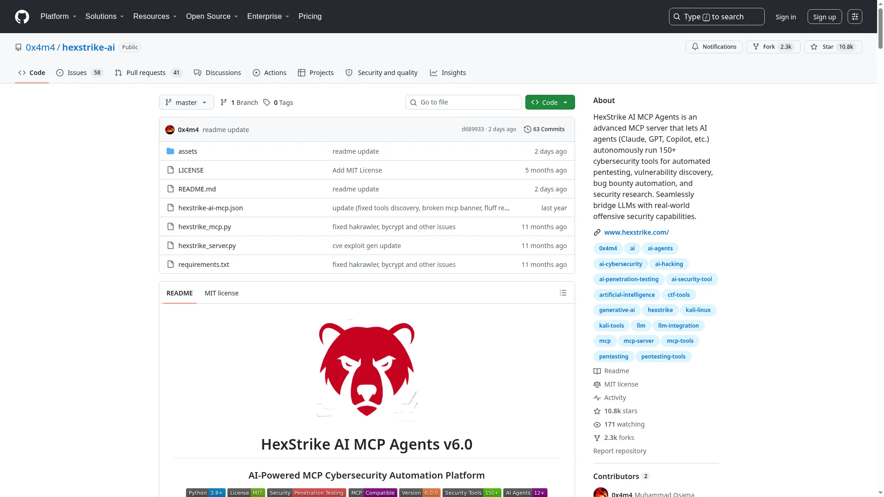
Task: Open 'Add MIT License' commit message
Action: [x=357, y=170]
